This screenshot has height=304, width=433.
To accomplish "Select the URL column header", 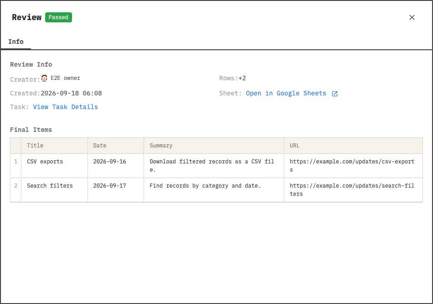I will click(x=353, y=146).
